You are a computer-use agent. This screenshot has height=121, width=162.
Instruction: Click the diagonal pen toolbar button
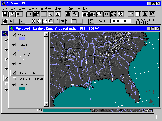(51, 14)
